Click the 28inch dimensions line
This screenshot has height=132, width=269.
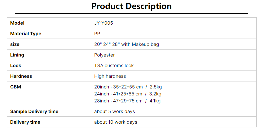(127, 101)
